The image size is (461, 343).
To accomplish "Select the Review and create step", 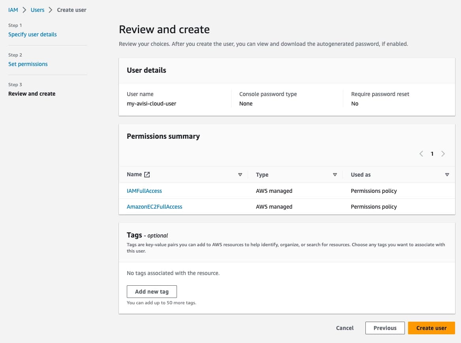I will (32, 94).
